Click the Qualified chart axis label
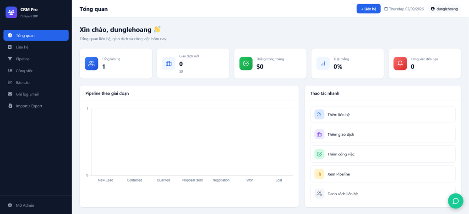 click(x=164, y=180)
